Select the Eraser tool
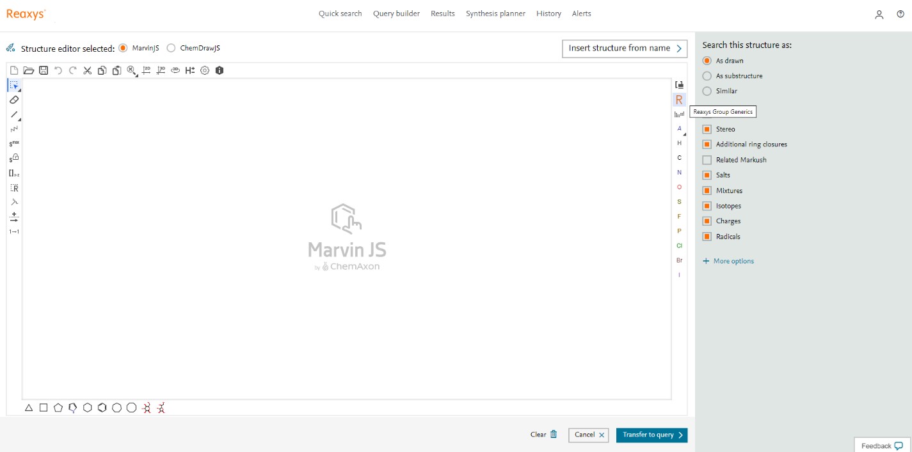The image size is (912, 452). [x=14, y=100]
